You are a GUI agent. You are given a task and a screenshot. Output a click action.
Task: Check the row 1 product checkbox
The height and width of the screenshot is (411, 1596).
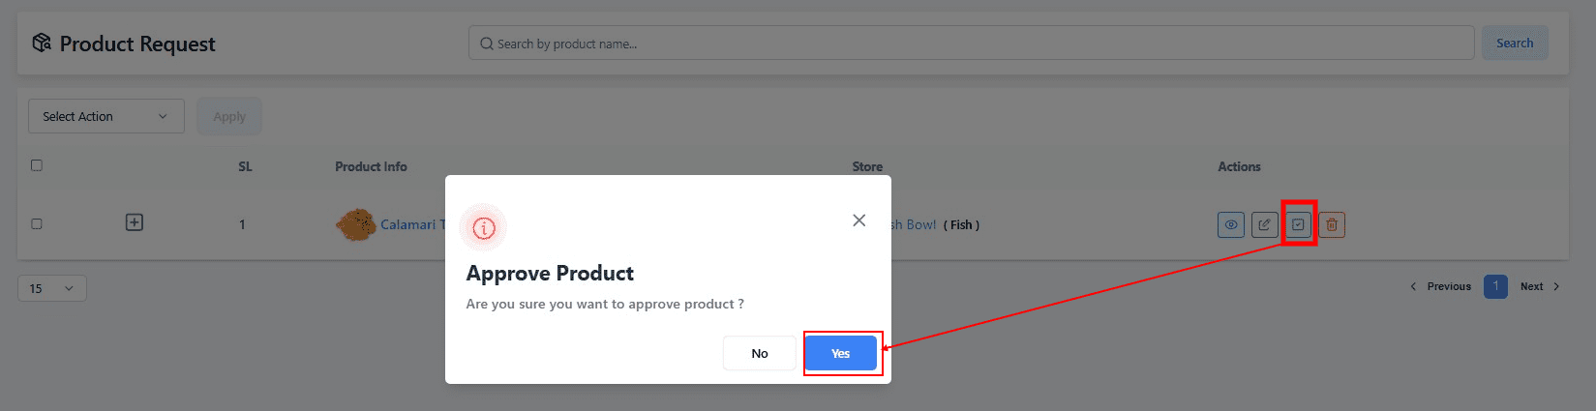(37, 223)
